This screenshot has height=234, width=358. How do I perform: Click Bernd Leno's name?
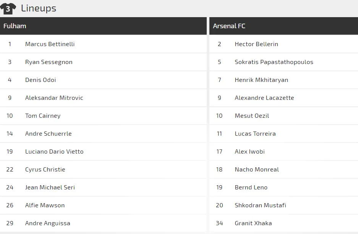pos(251,188)
